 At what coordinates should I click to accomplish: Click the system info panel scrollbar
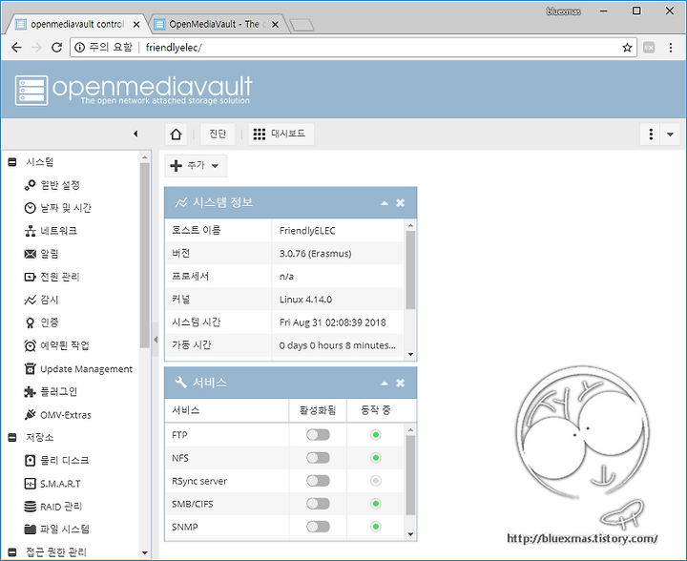click(x=410, y=270)
